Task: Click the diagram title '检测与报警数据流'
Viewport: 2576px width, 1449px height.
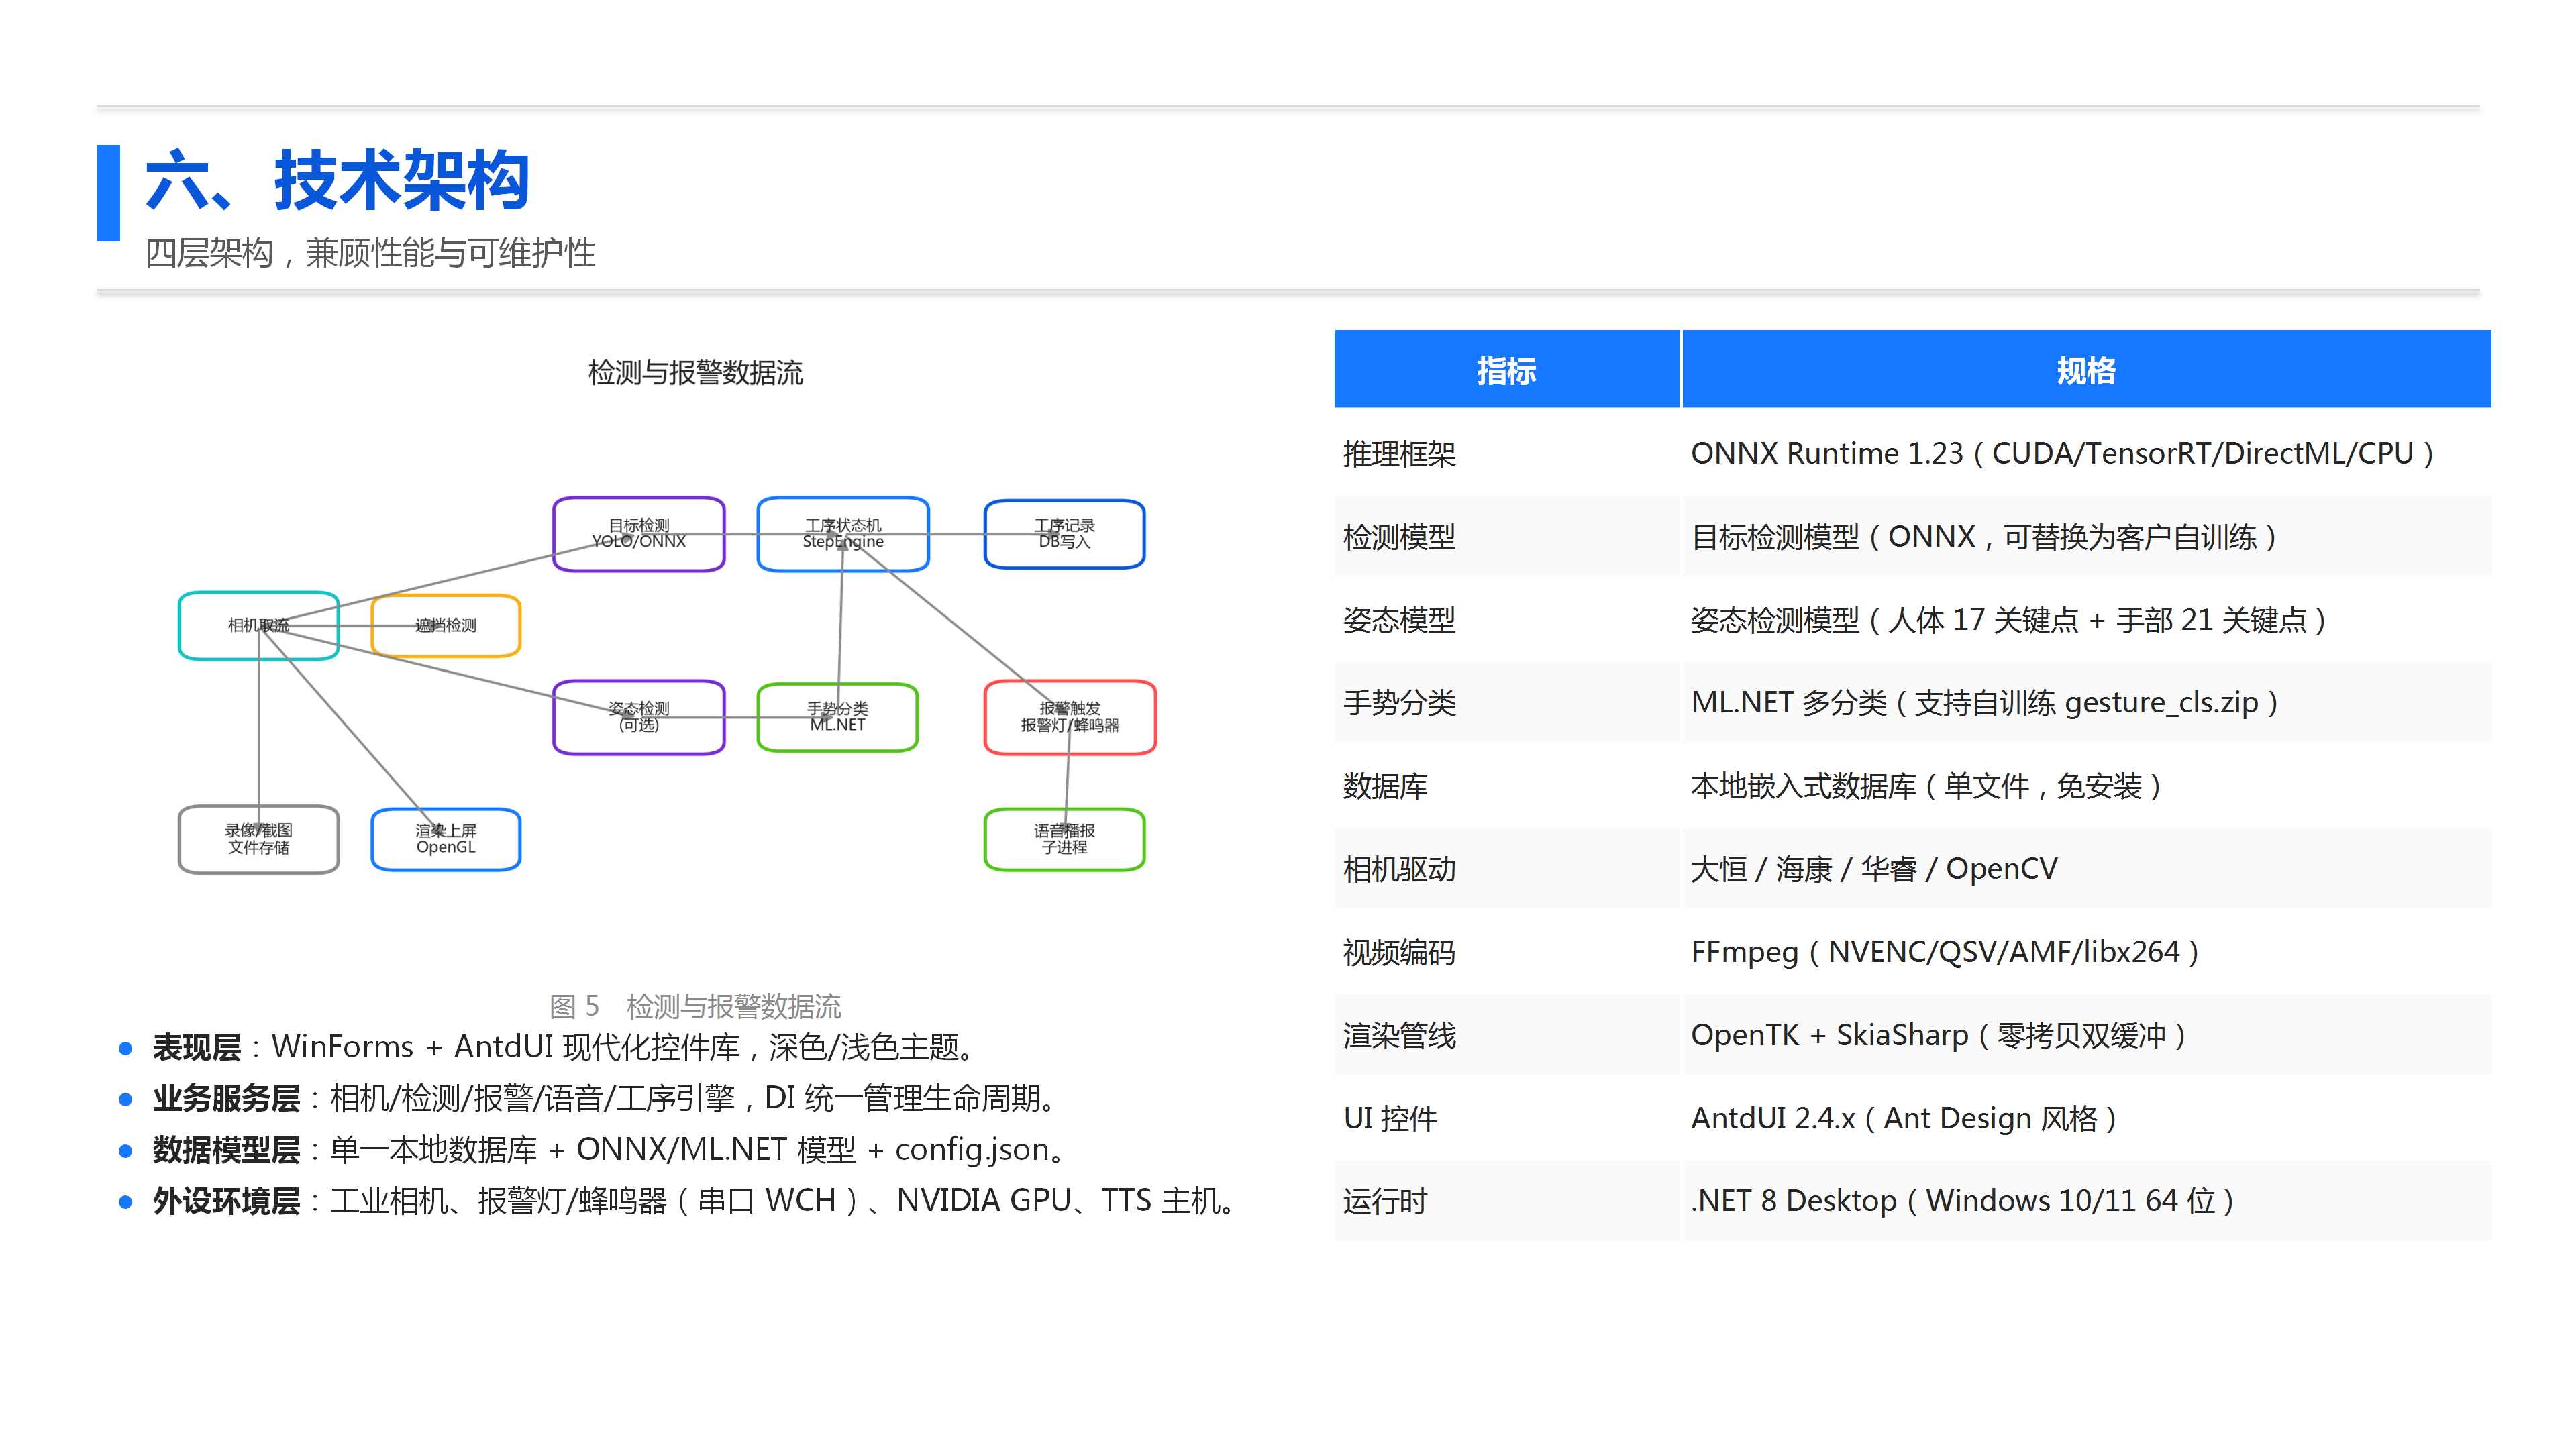Action: pos(695,373)
